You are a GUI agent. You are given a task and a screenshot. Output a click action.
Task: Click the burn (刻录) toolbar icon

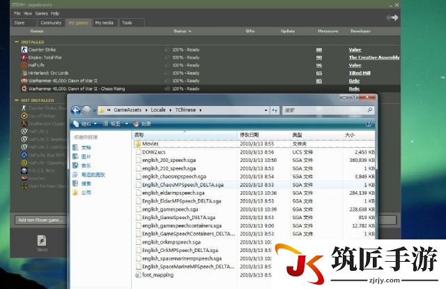point(137,124)
